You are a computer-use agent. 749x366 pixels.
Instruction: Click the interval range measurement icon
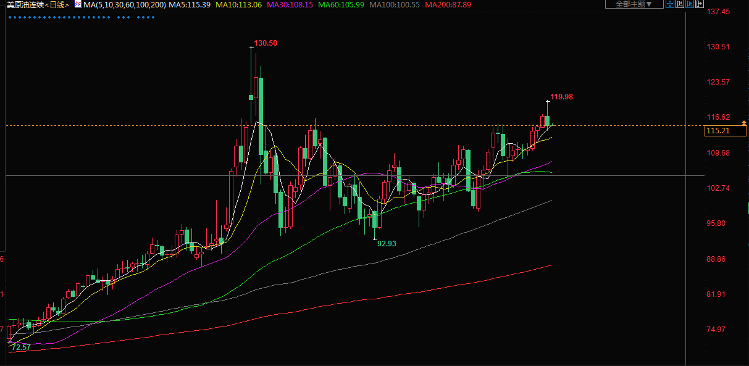(680, 4)
